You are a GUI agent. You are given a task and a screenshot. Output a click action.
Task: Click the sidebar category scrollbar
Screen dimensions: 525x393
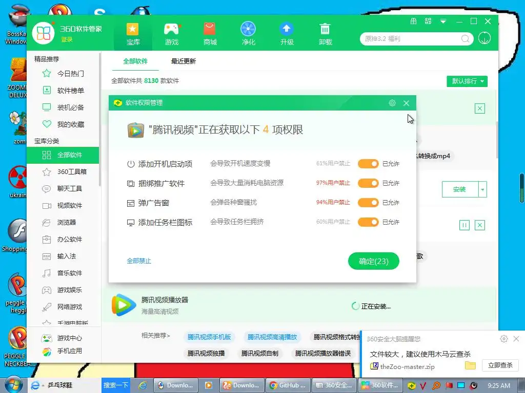point(100,119)
